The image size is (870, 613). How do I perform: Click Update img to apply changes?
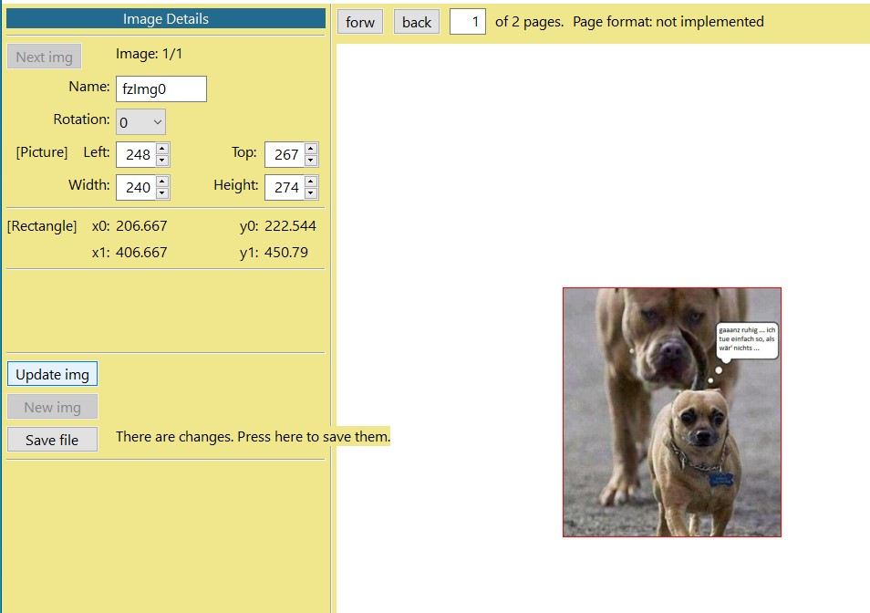(52, 373)
